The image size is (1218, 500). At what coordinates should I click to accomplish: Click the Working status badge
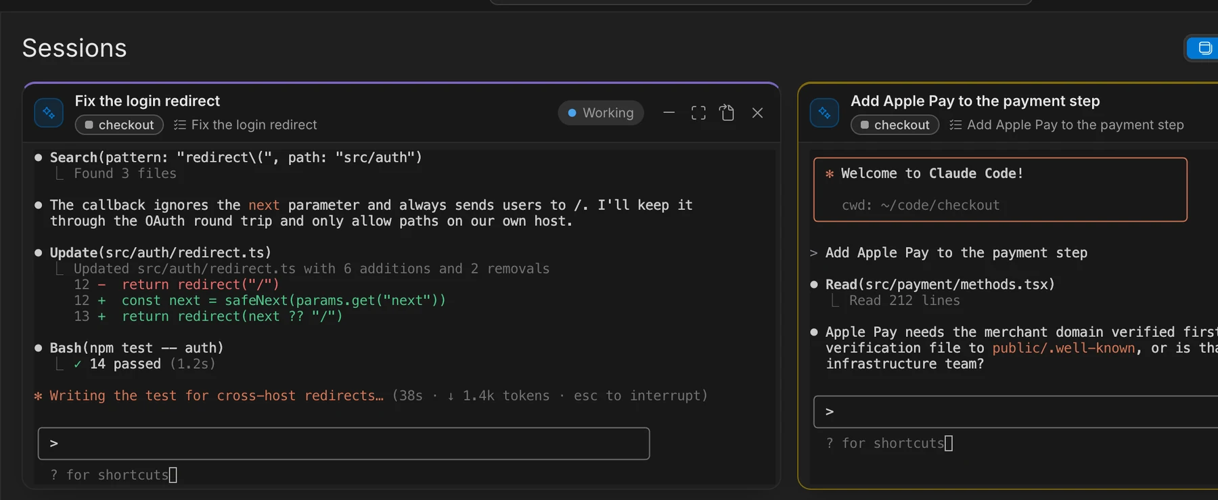601,113
